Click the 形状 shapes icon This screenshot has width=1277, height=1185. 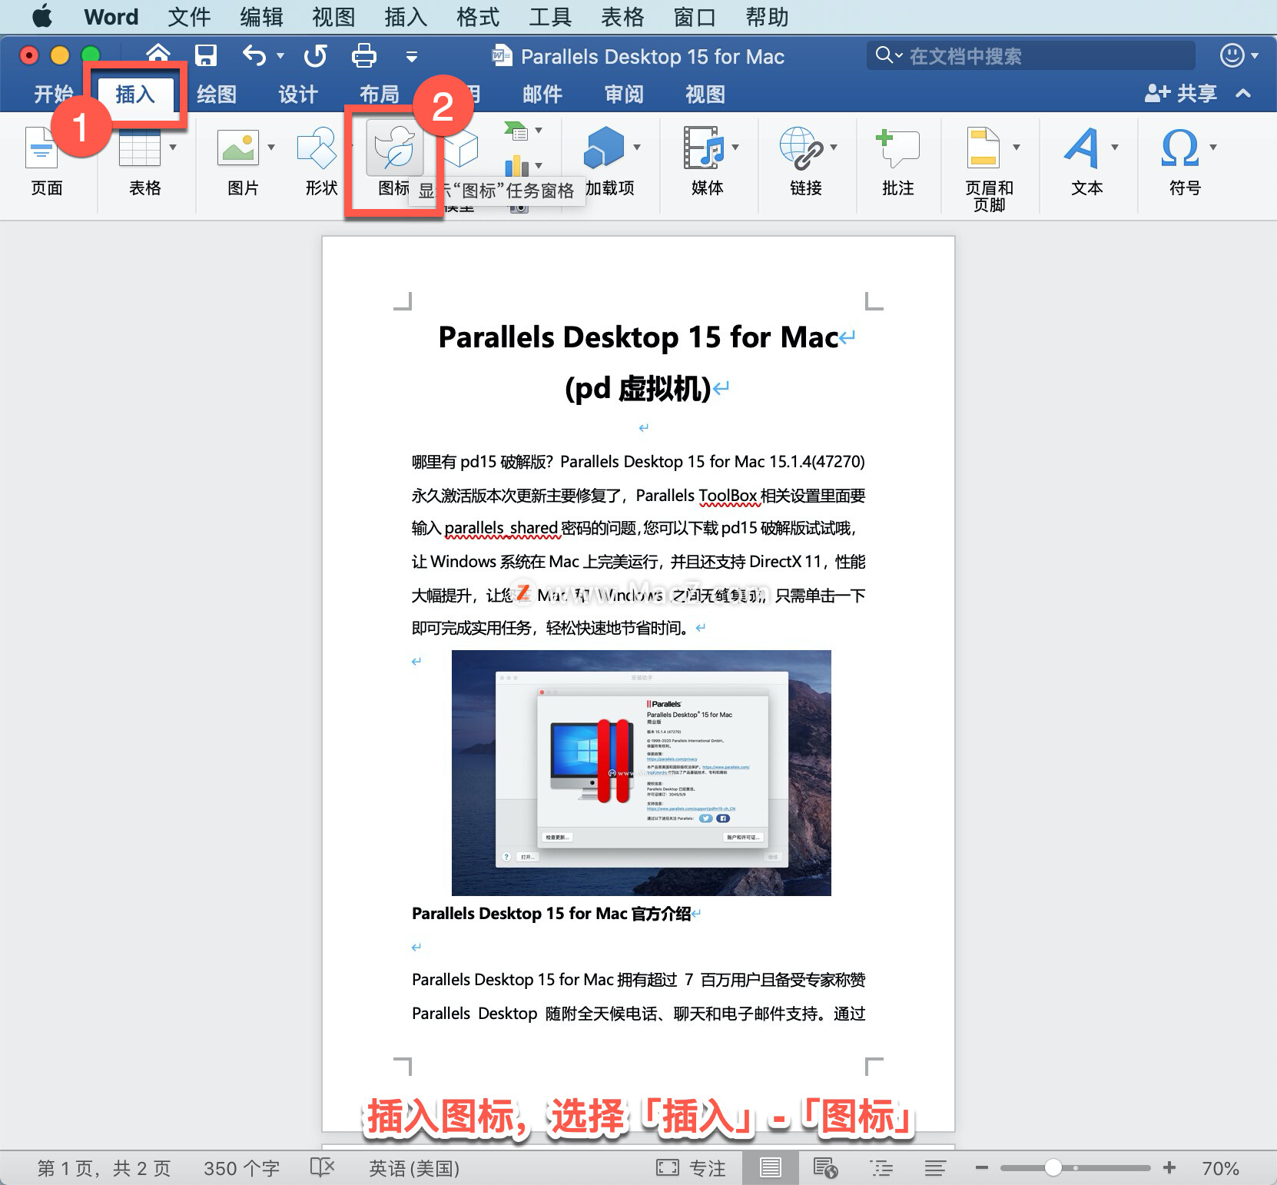click(x=317, y=147)
